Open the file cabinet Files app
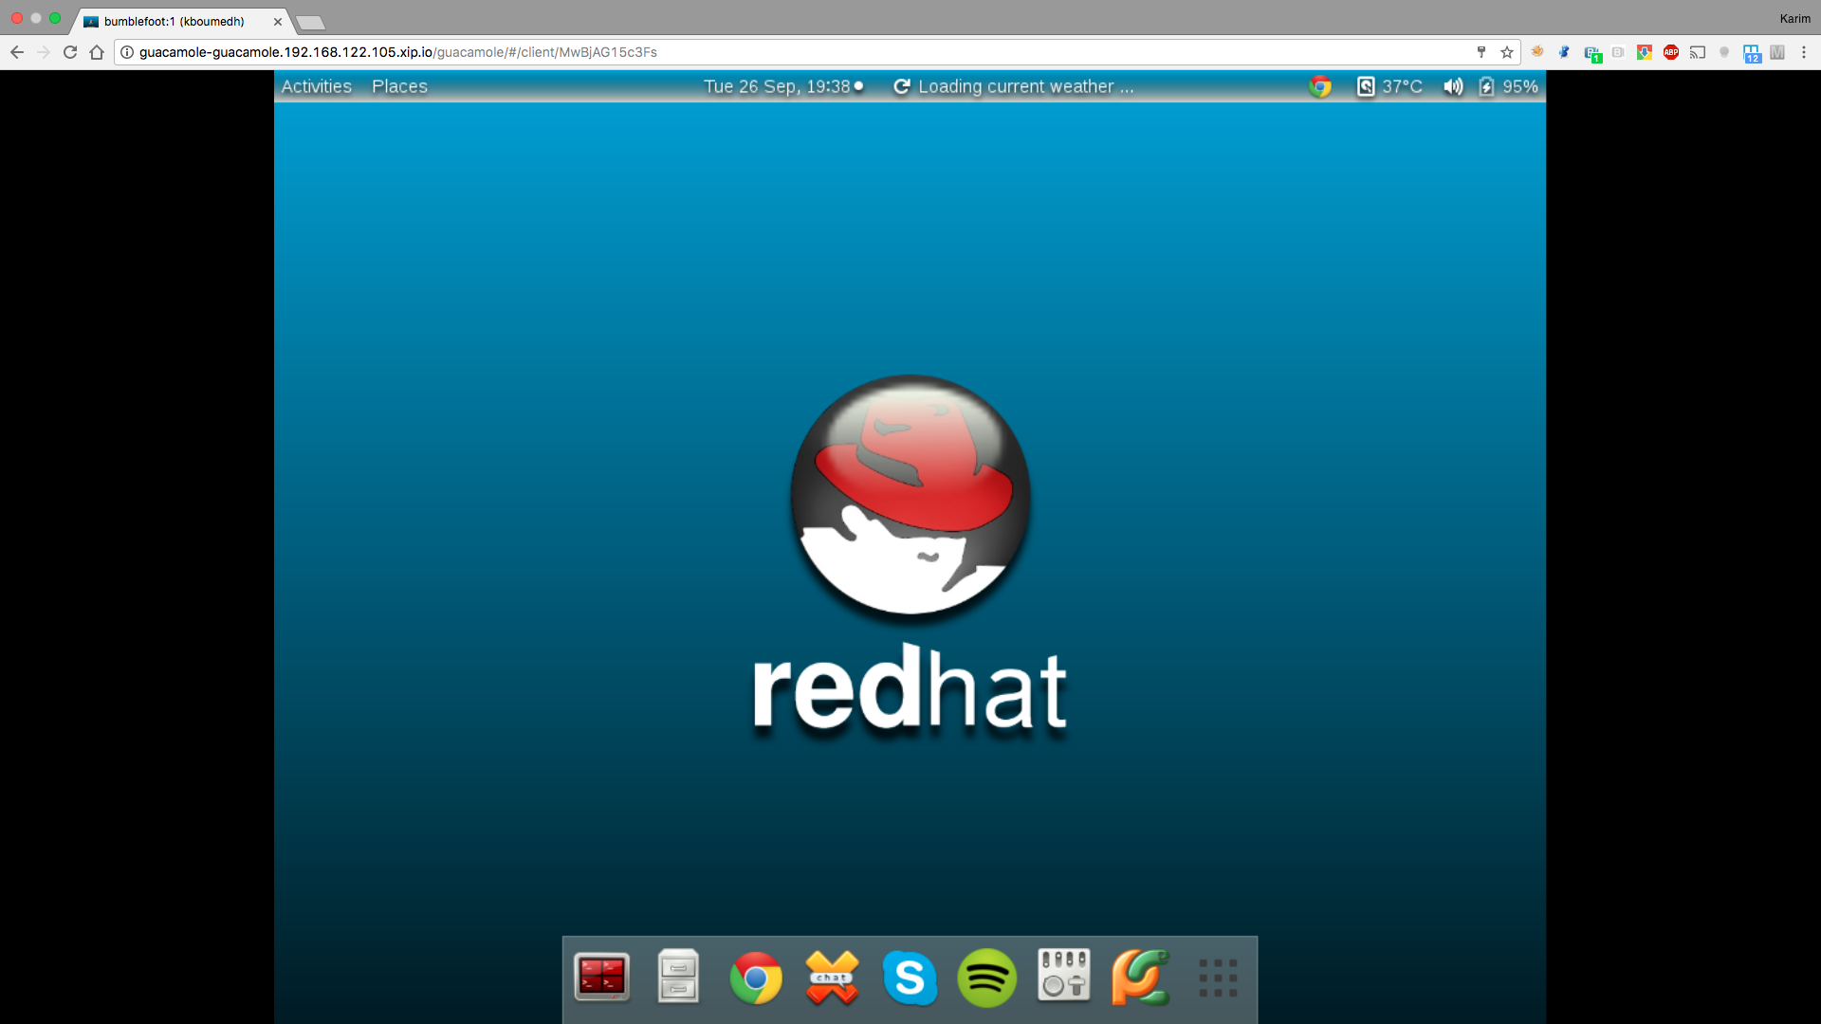 tap(678, 978)
